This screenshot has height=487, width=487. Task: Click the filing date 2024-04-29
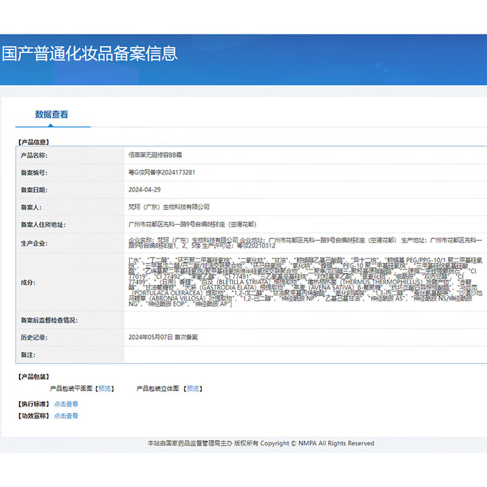(144, 190)
